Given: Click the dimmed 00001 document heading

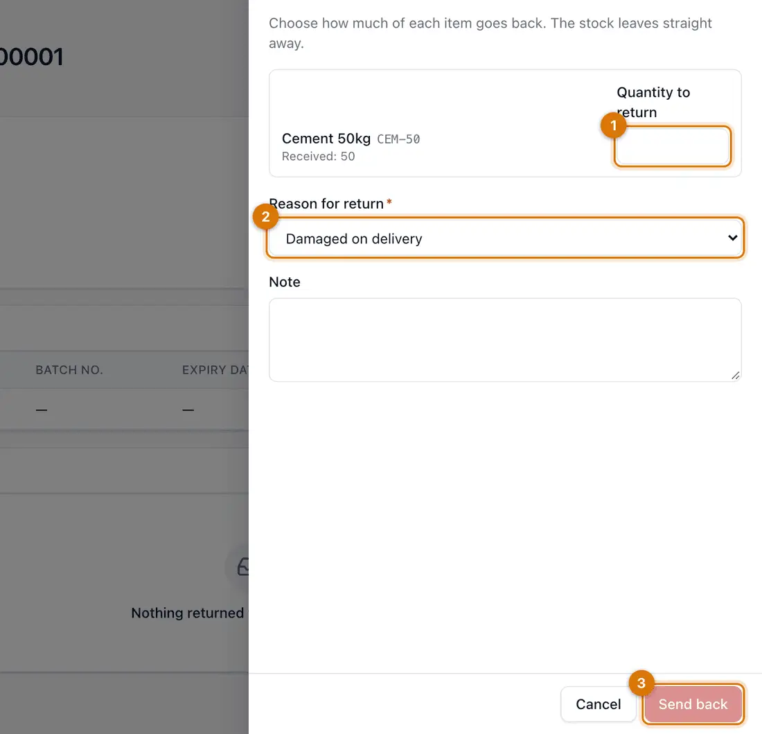Looking at the screenshot, I should click(32, 57).
